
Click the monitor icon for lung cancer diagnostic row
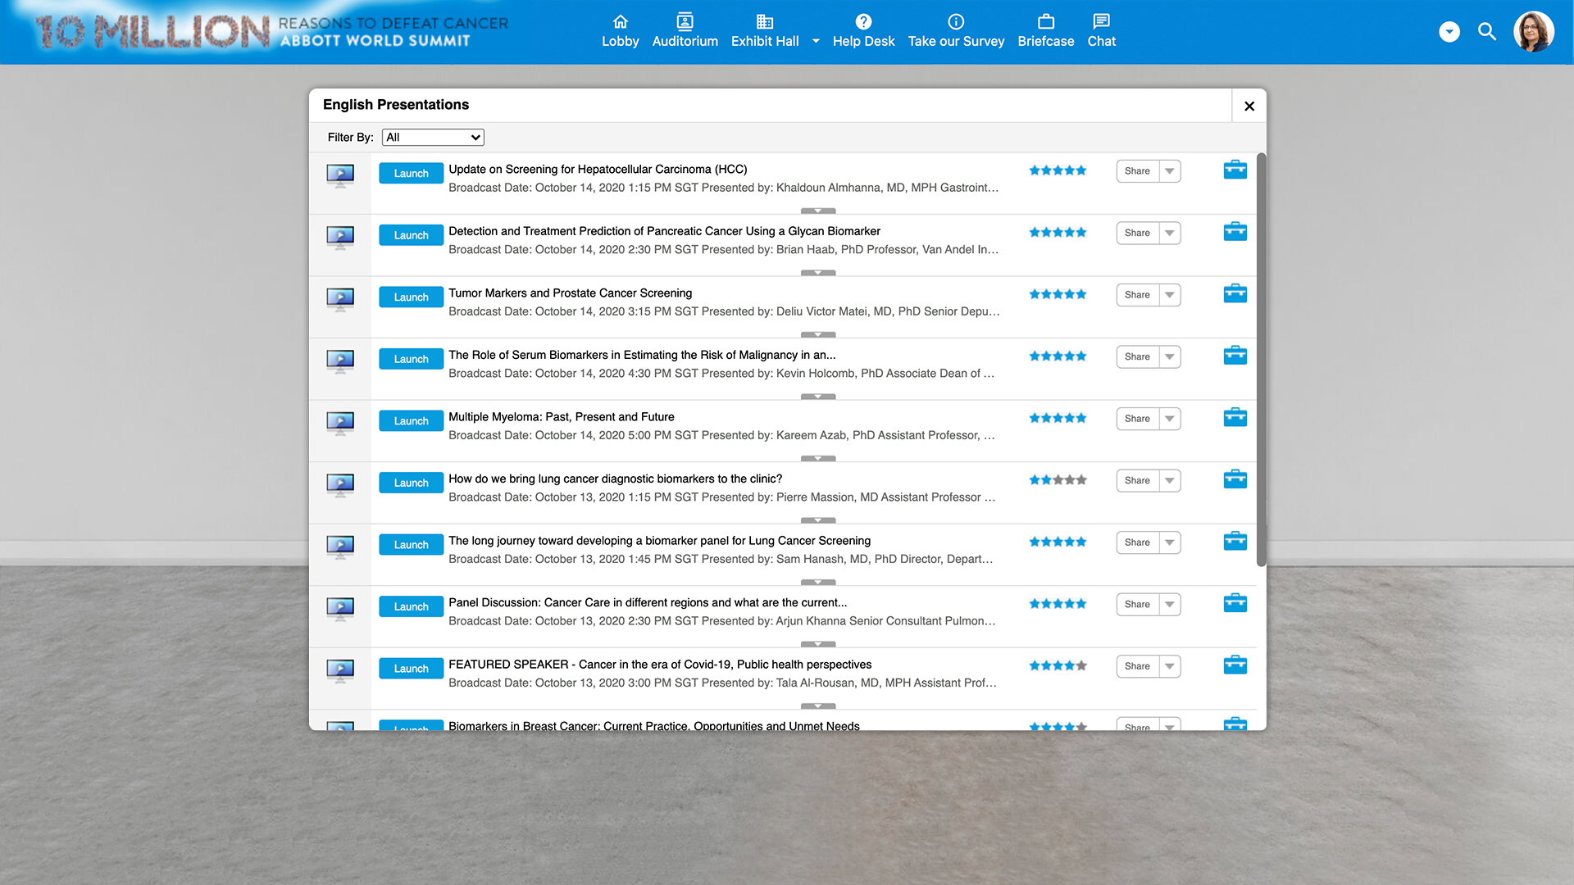[340, 485]
